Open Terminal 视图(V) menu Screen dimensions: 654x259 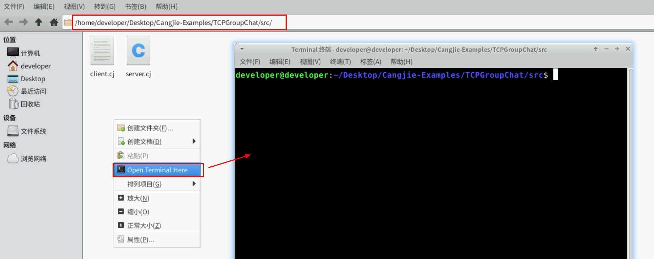310,62
